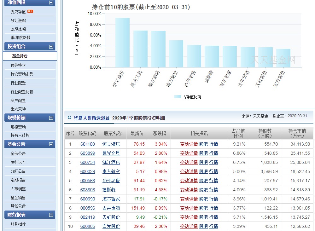Open 历史净值 from the sidebar
The height and width of the screenshot is (231, 315).
pyautogui.click(x=18, y=11)
